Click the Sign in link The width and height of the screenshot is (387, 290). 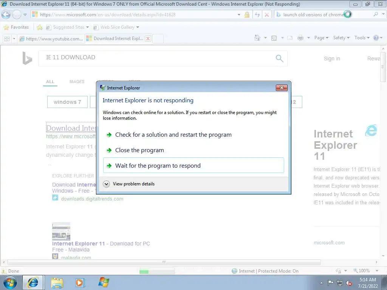point(332,59)
